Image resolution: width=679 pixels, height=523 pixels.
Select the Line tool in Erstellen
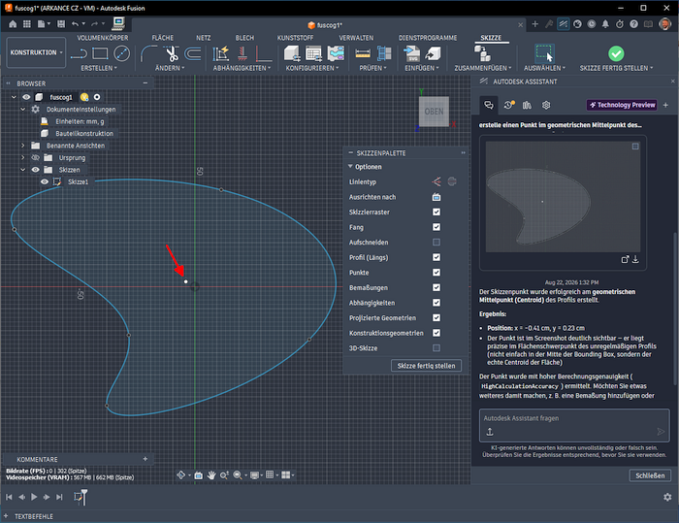pyautogui.click(x=79, y=53)
